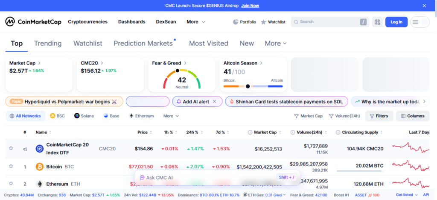The image size is (437, 200).
Task: Expand Get listed dropdown
Action: [407, 195]
